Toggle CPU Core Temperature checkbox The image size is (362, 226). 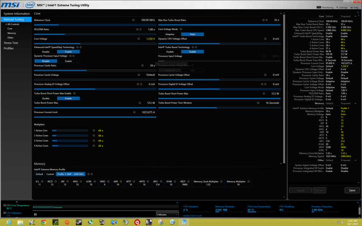point(5,205)
